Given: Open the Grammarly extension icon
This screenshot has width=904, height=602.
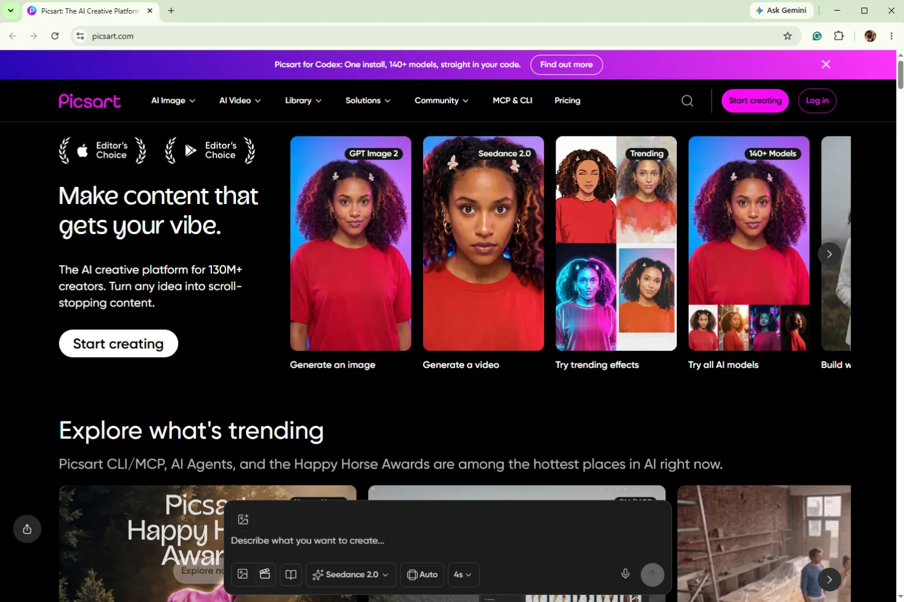Looking at the screenshot, I should (817, 36).
